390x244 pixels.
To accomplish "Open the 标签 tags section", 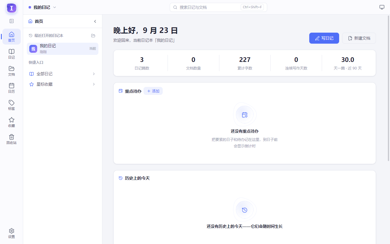I will click(12, 105).
